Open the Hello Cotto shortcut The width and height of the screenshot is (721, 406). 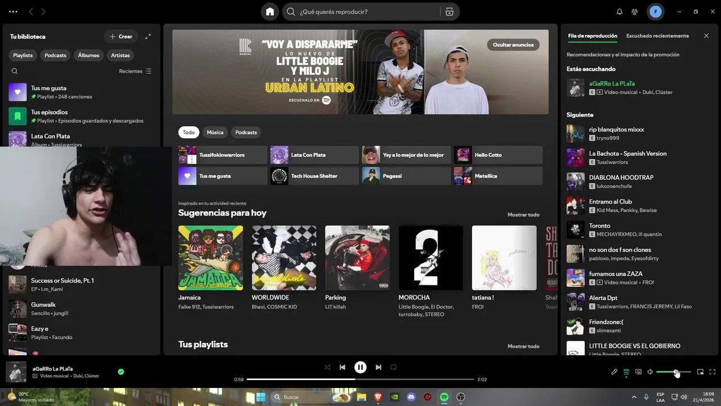coord(498,155)
